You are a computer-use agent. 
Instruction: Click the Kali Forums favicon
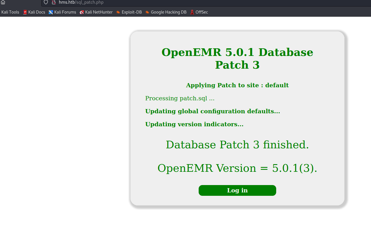51,12
